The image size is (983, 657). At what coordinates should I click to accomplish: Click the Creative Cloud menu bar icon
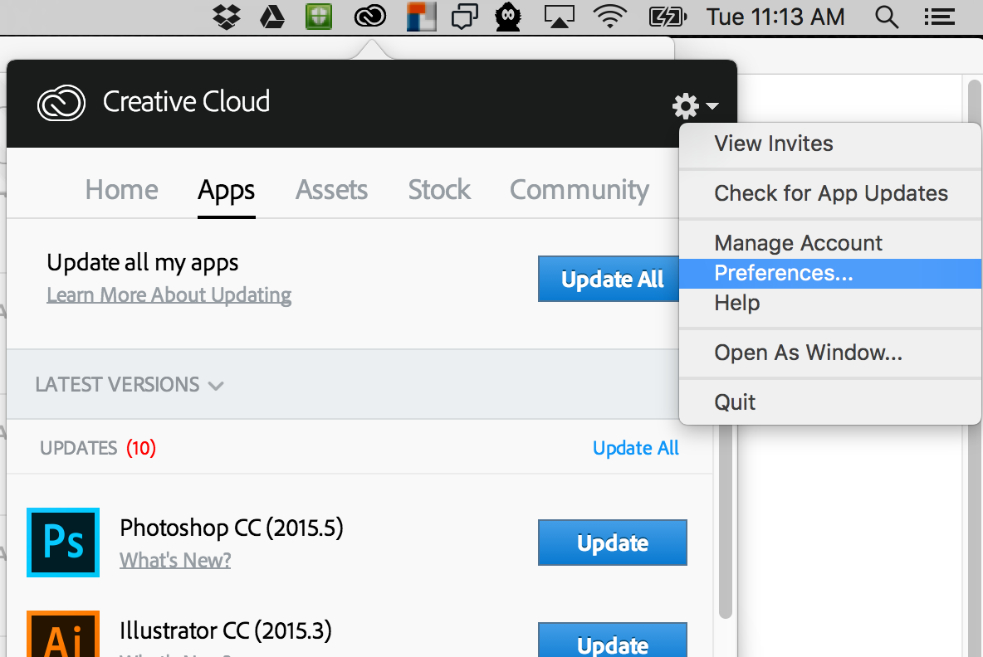pyautogui.click(x=370, y=17)
